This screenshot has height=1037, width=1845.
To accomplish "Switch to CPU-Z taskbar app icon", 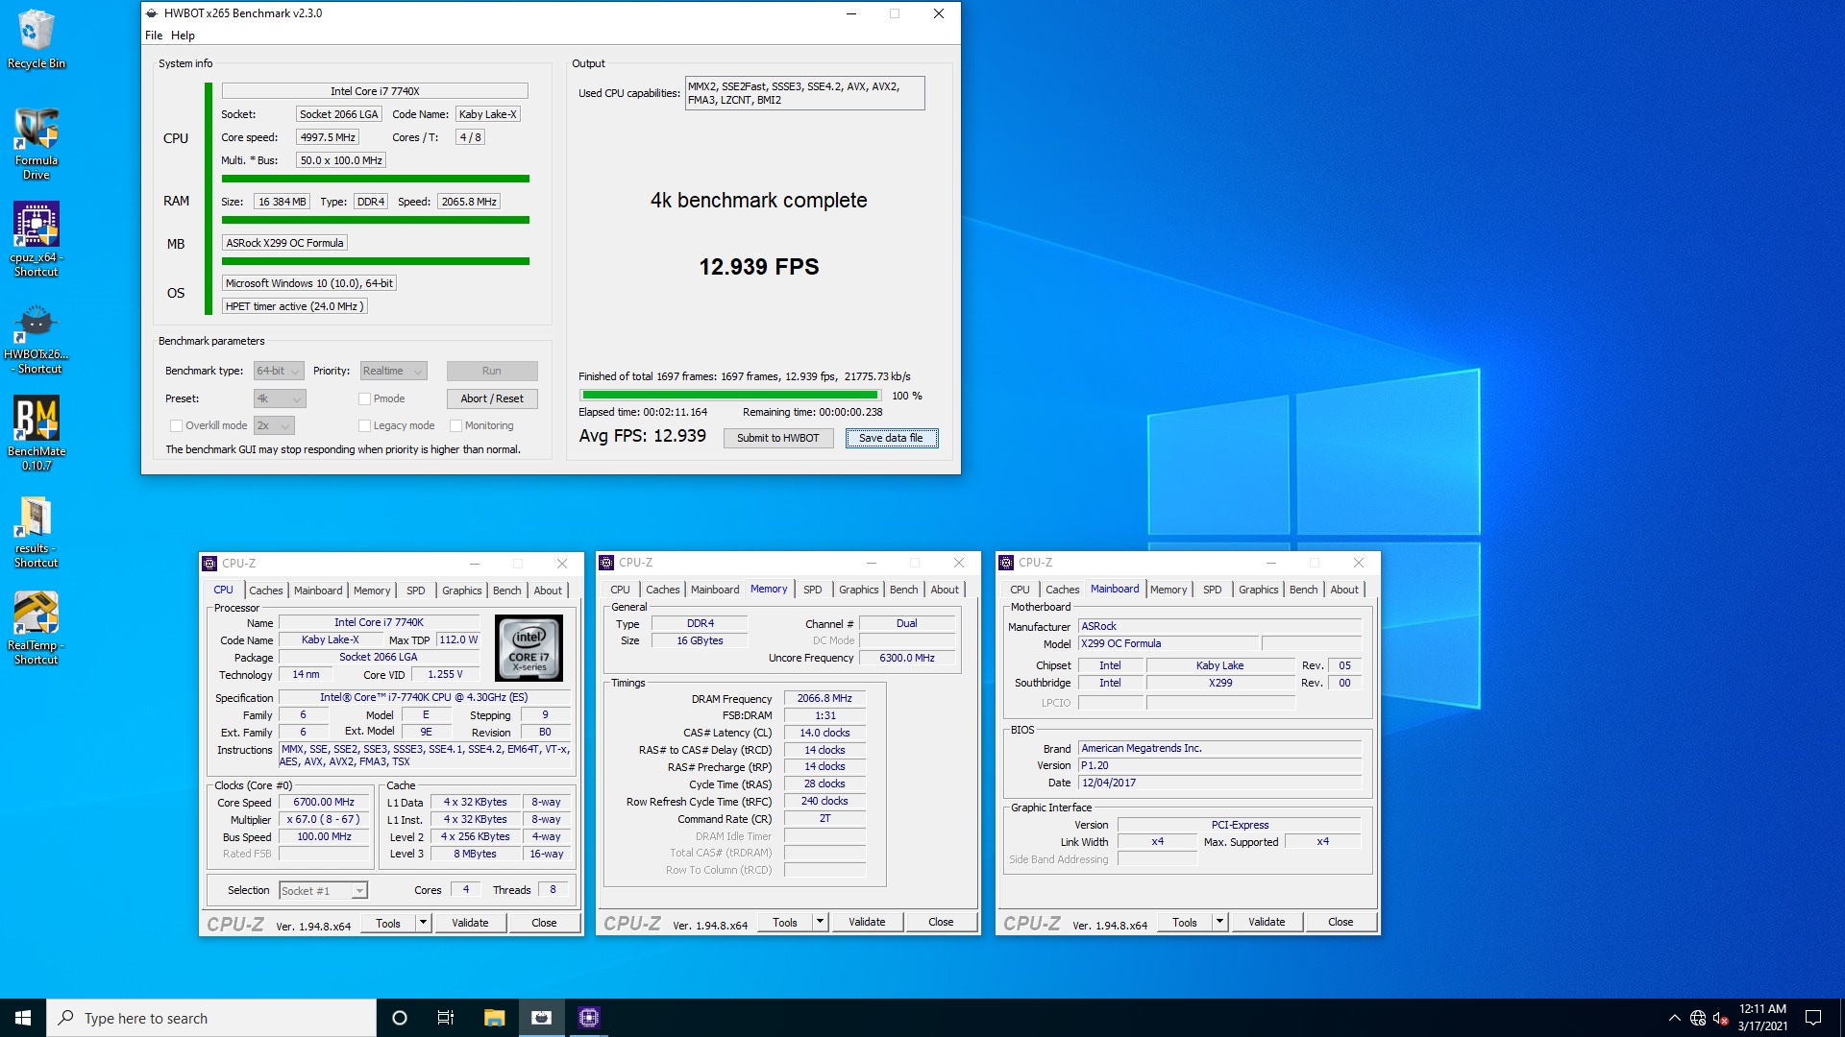I will coord(589,1018).
